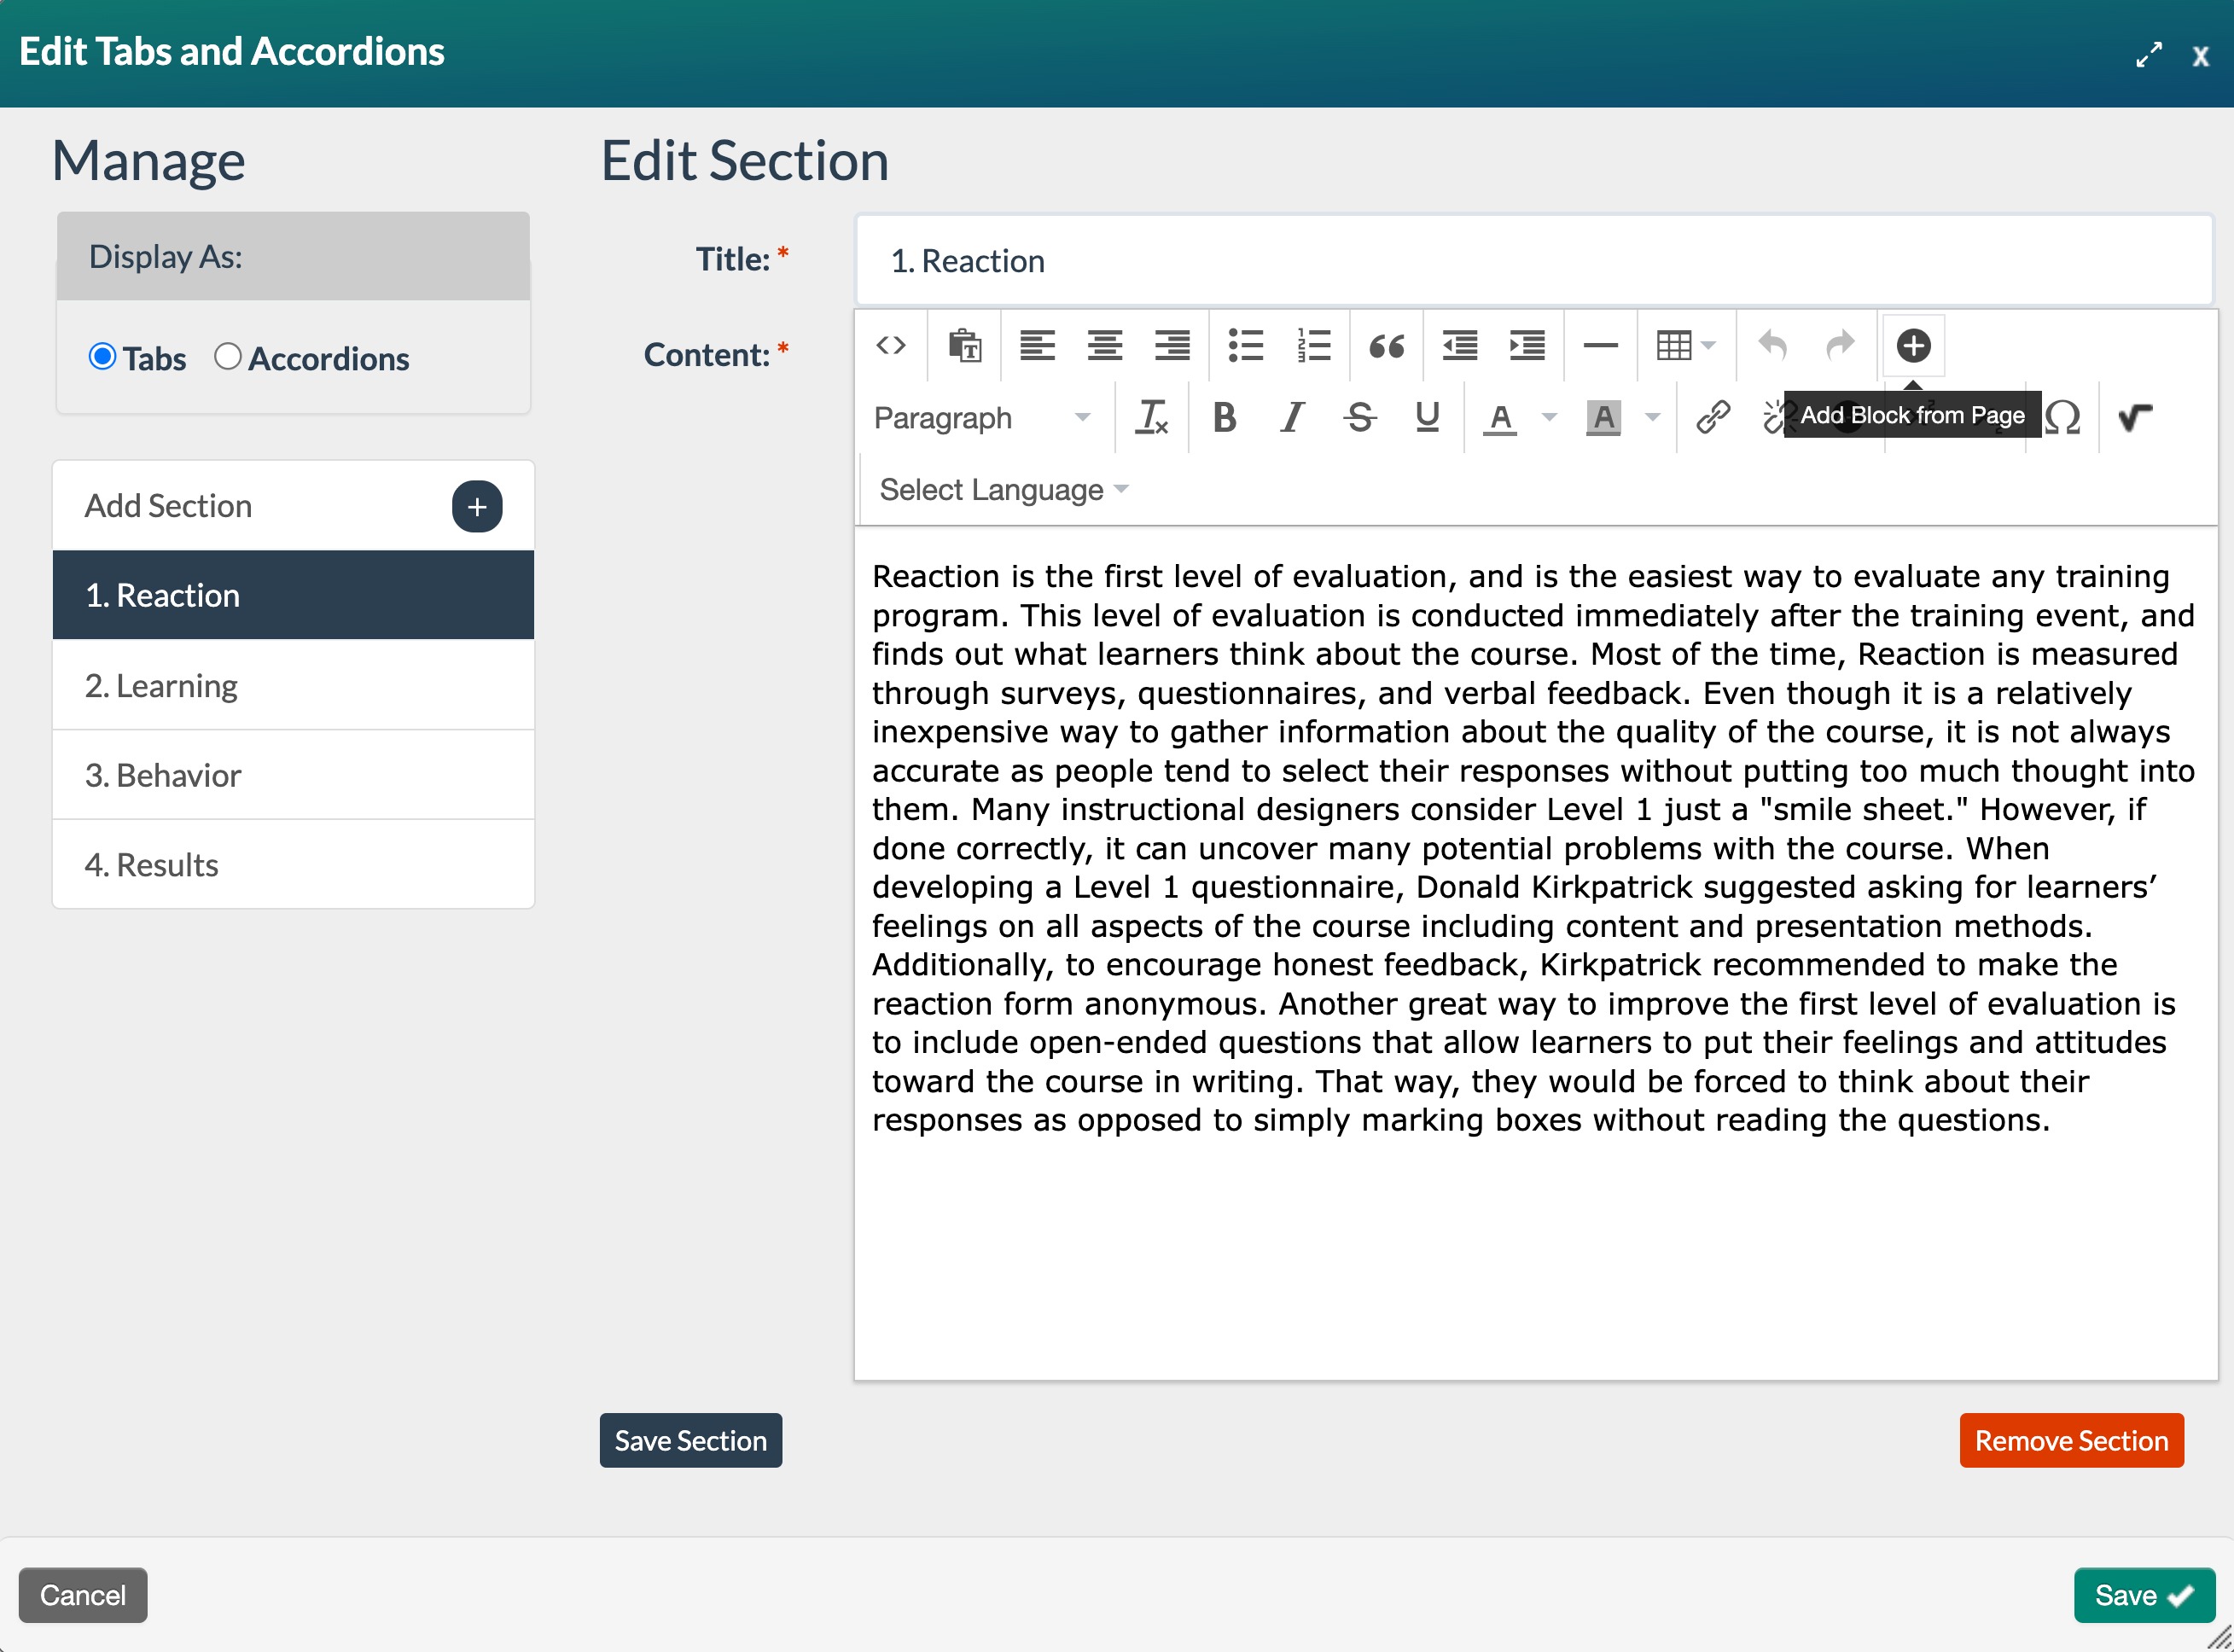Select the 4. Results section
The image size is (2234, 1652).
coord(293,864)
